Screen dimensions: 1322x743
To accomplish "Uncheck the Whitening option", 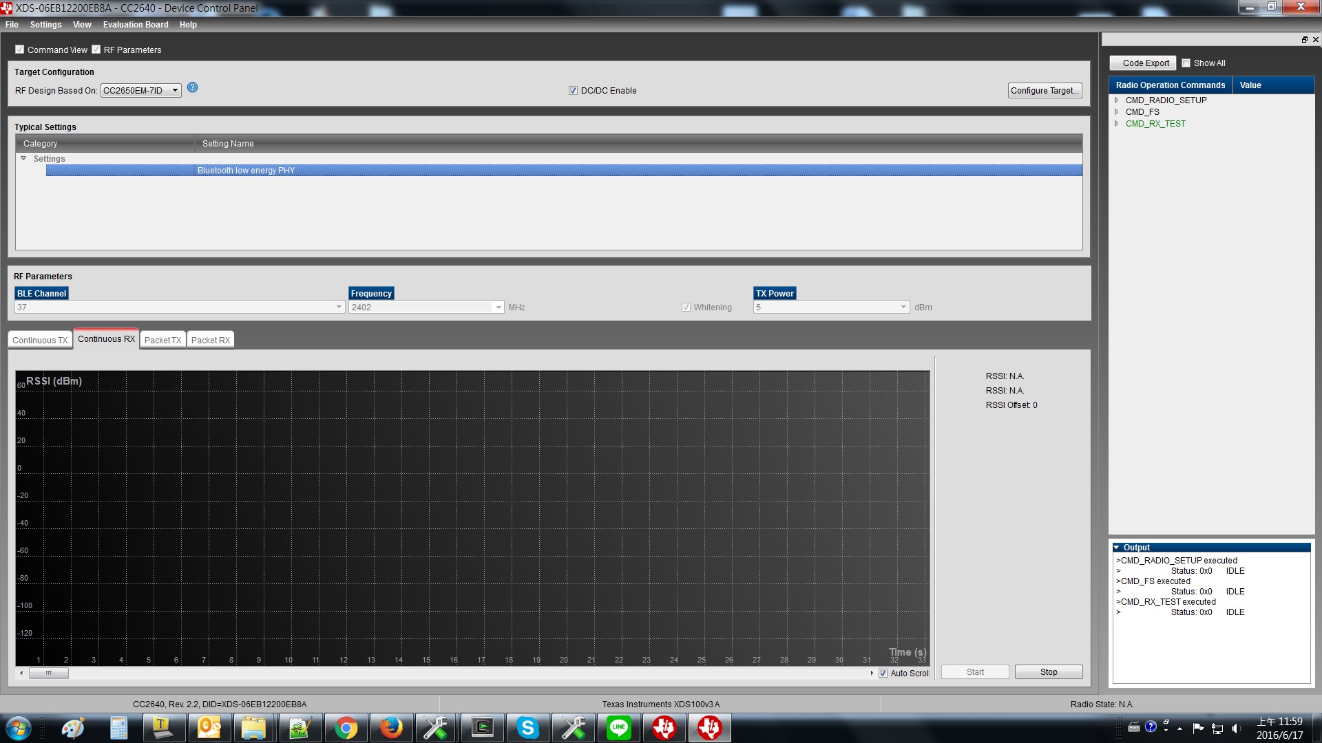I will [x=686, y=307].
